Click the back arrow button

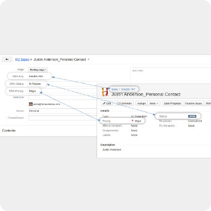click(x=7, y=59)
